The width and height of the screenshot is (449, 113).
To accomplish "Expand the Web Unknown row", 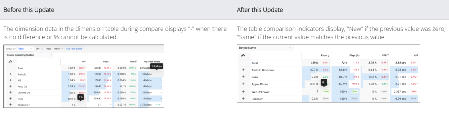I will [x=243, y=92].
